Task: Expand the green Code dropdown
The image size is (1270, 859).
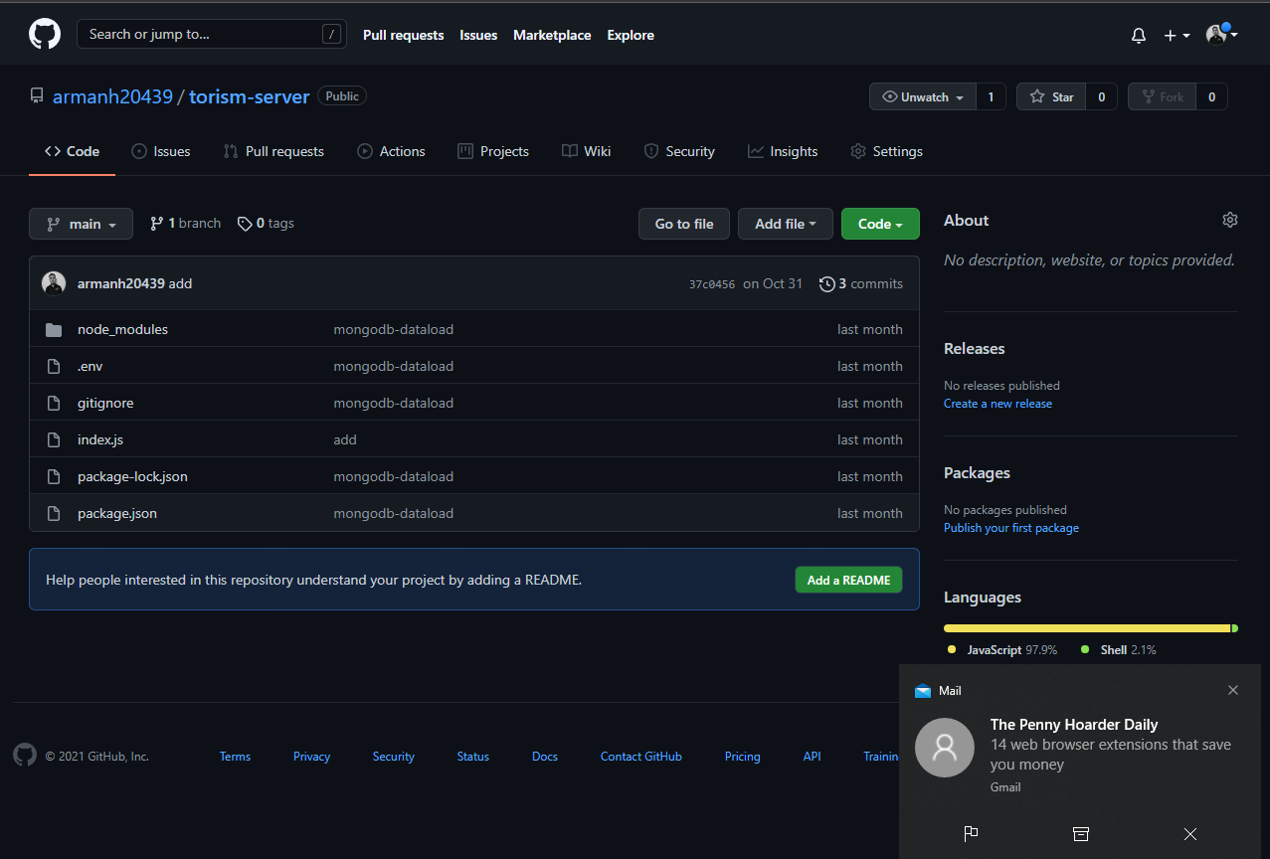Action: (879, 224)
